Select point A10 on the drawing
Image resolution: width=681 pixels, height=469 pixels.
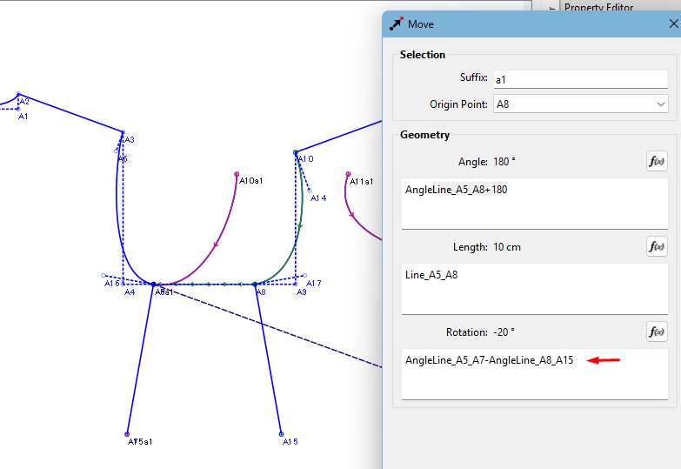tap(296, 152)
